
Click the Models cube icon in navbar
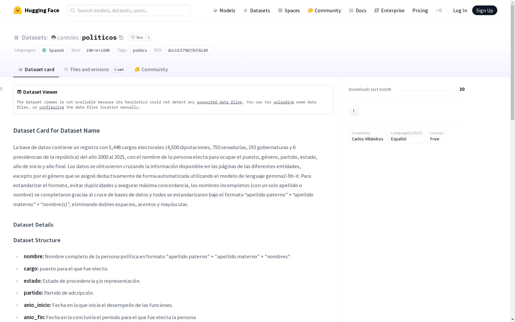pyautogui.click(x=215, y=10)
